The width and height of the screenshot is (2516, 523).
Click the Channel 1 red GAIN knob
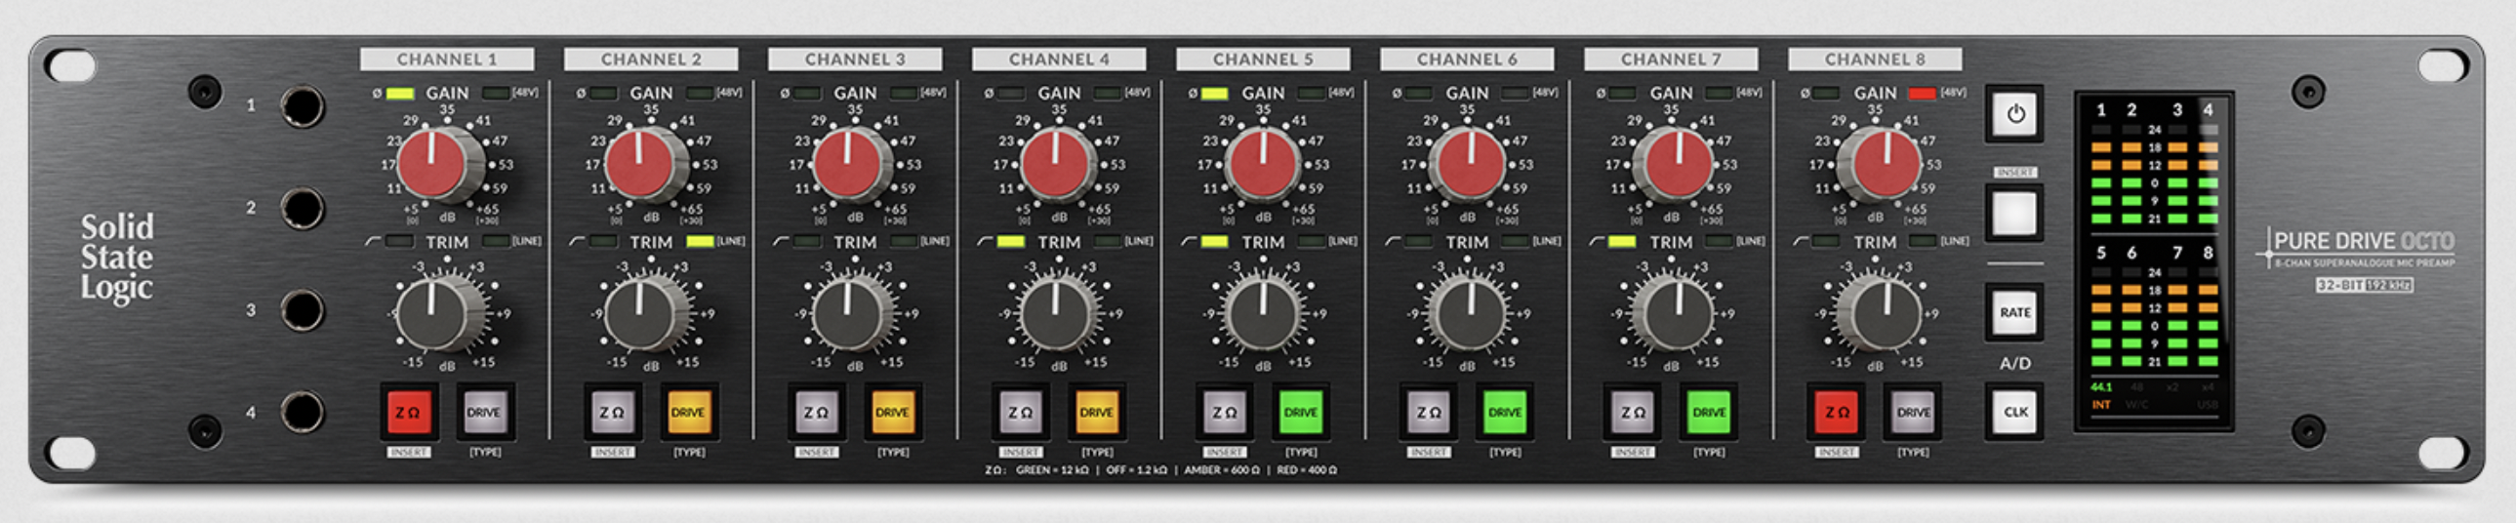pyautogui.click(x=432, y=164)
